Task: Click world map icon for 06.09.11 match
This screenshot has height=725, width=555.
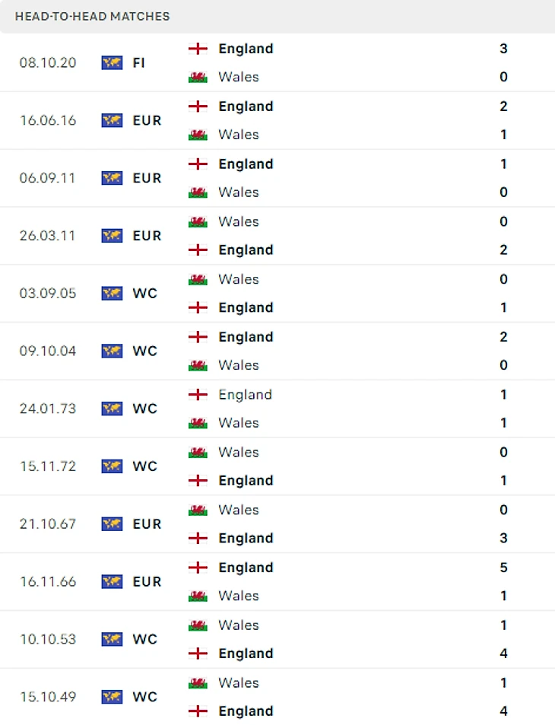Action: point(112,178)
